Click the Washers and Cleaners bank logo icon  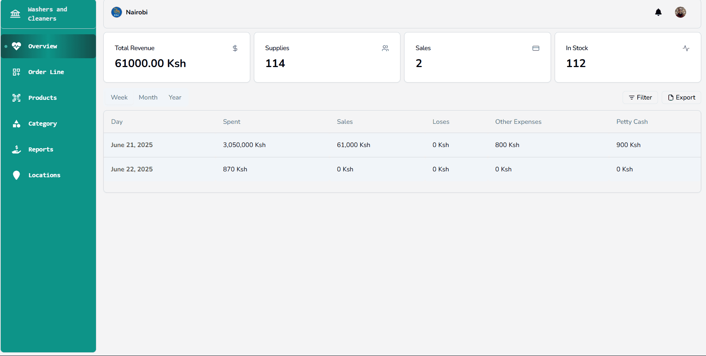pyautogui.click(x=16, y=14)
